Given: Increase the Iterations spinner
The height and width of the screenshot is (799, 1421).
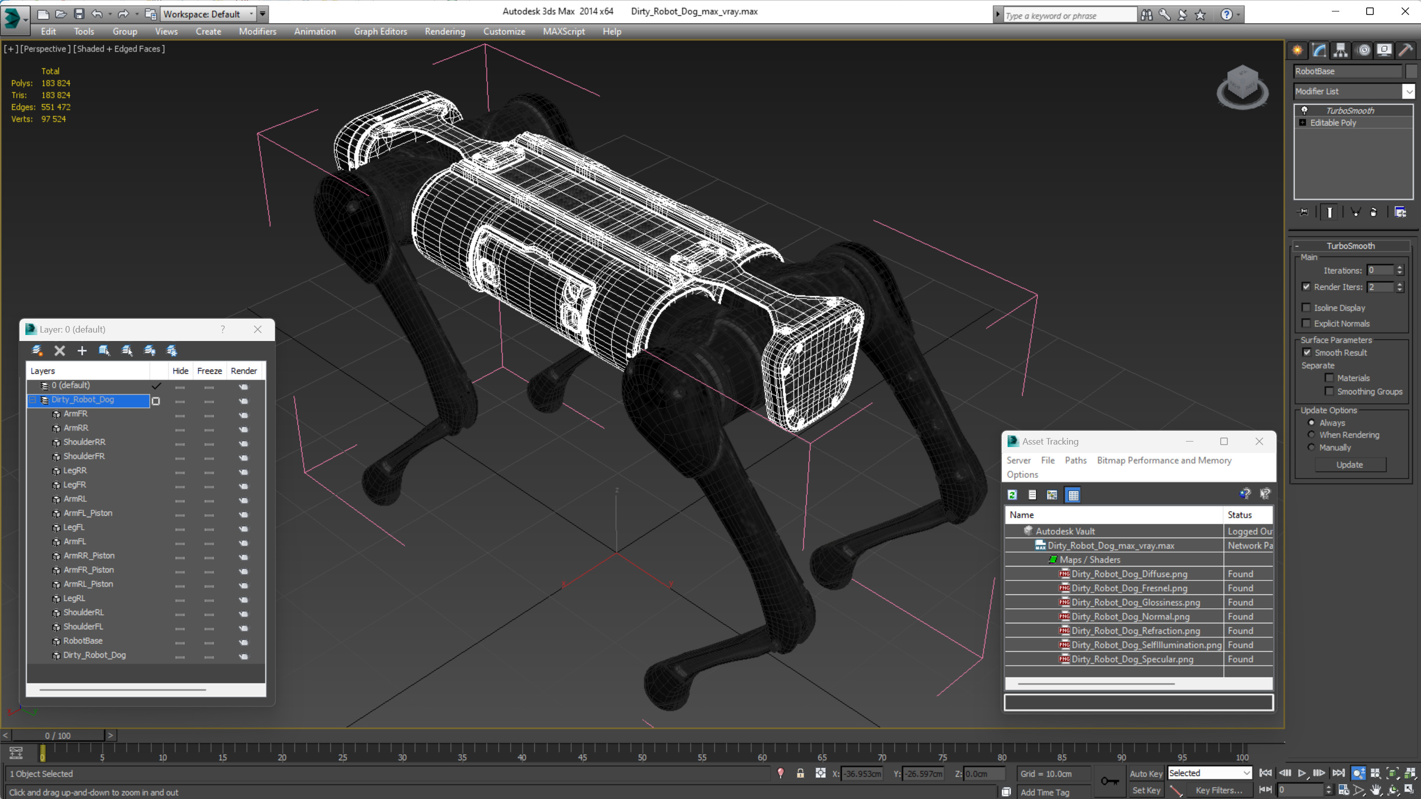Looking at the screenshot, I should point(1400,267).
